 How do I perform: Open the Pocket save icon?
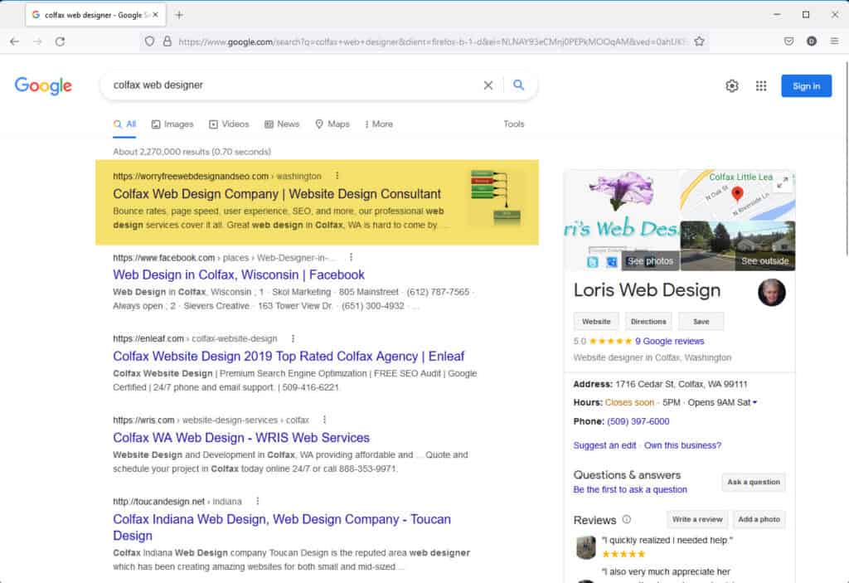tap(789, 41)
